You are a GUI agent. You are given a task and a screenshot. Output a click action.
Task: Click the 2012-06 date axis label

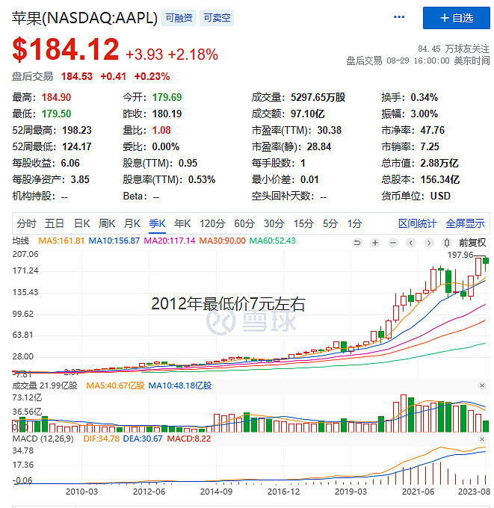click(149, 492)
